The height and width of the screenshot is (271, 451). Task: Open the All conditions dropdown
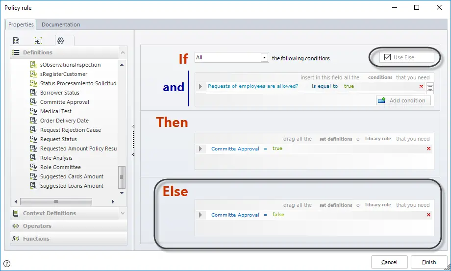pos(264,57)
